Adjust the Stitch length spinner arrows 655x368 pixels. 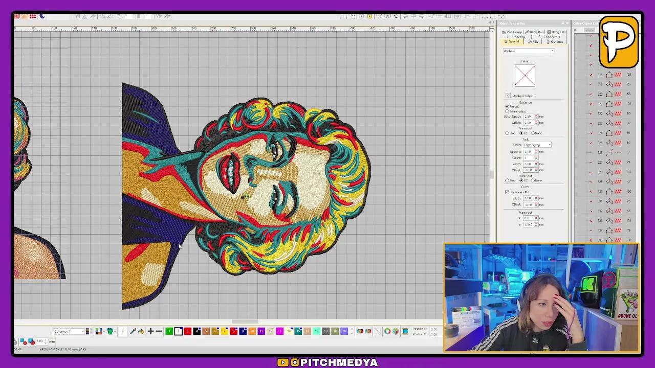536,117
